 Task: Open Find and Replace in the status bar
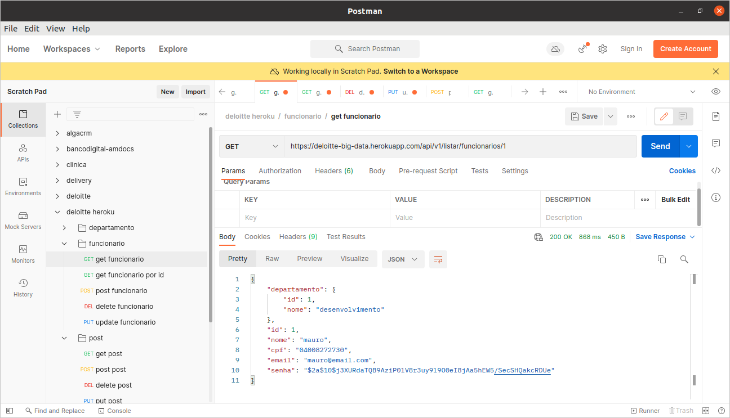[55, 411]
